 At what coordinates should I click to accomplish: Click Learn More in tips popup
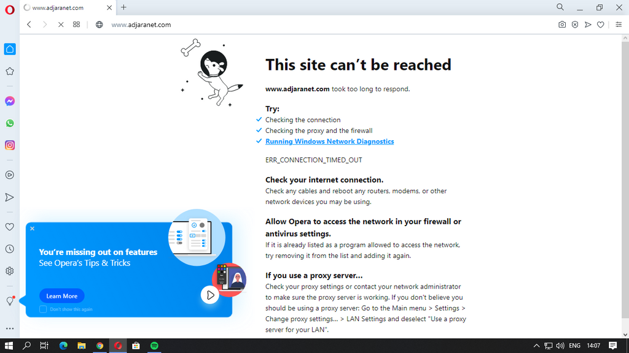(x=62, y=296)
